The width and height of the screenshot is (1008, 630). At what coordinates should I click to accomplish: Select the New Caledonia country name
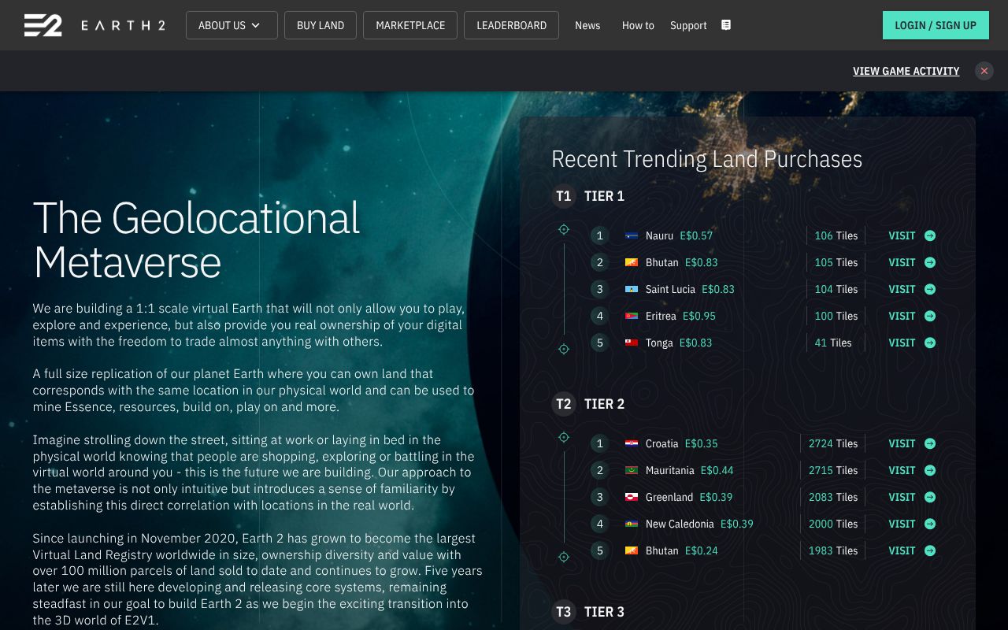(x=680, y=524)
